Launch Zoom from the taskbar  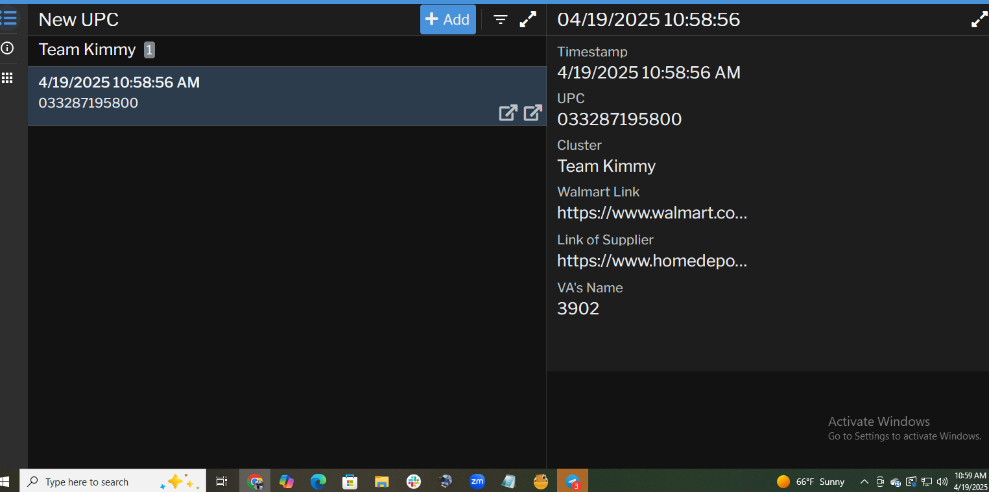tap(477, 482)
